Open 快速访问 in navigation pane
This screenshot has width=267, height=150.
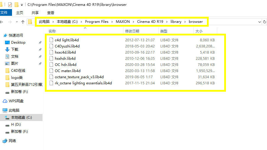[x=16, y=35]
